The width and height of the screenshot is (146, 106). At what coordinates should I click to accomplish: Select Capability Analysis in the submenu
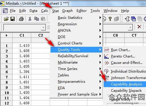[x=125, y=84]
